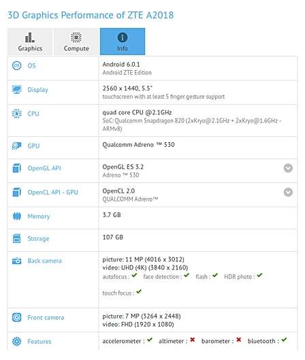Click the Display monitor icon
The image size is (305, 360).
[16, 90]
